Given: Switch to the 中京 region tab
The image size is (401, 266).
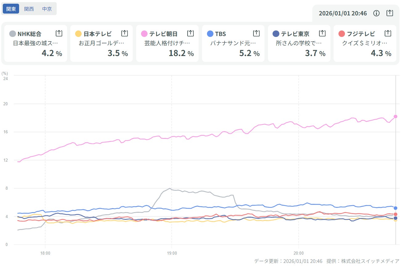Looking at the screenshot, I should coord(47,9).
